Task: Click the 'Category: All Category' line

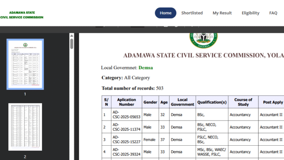Action: (126, 78)
